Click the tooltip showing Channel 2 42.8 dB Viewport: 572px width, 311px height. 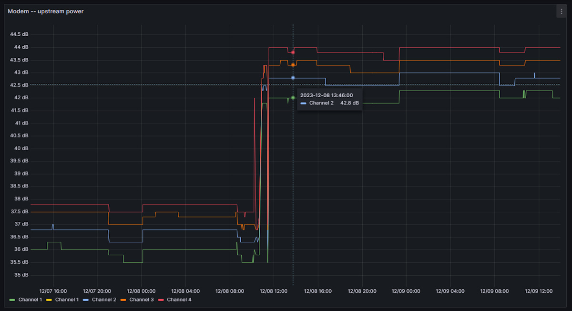(x=329, y=99)
